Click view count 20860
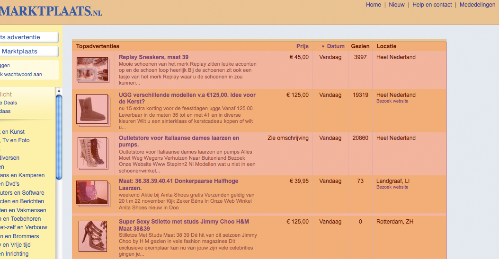Viewport: 499px width, 259px height. point(360,138)
